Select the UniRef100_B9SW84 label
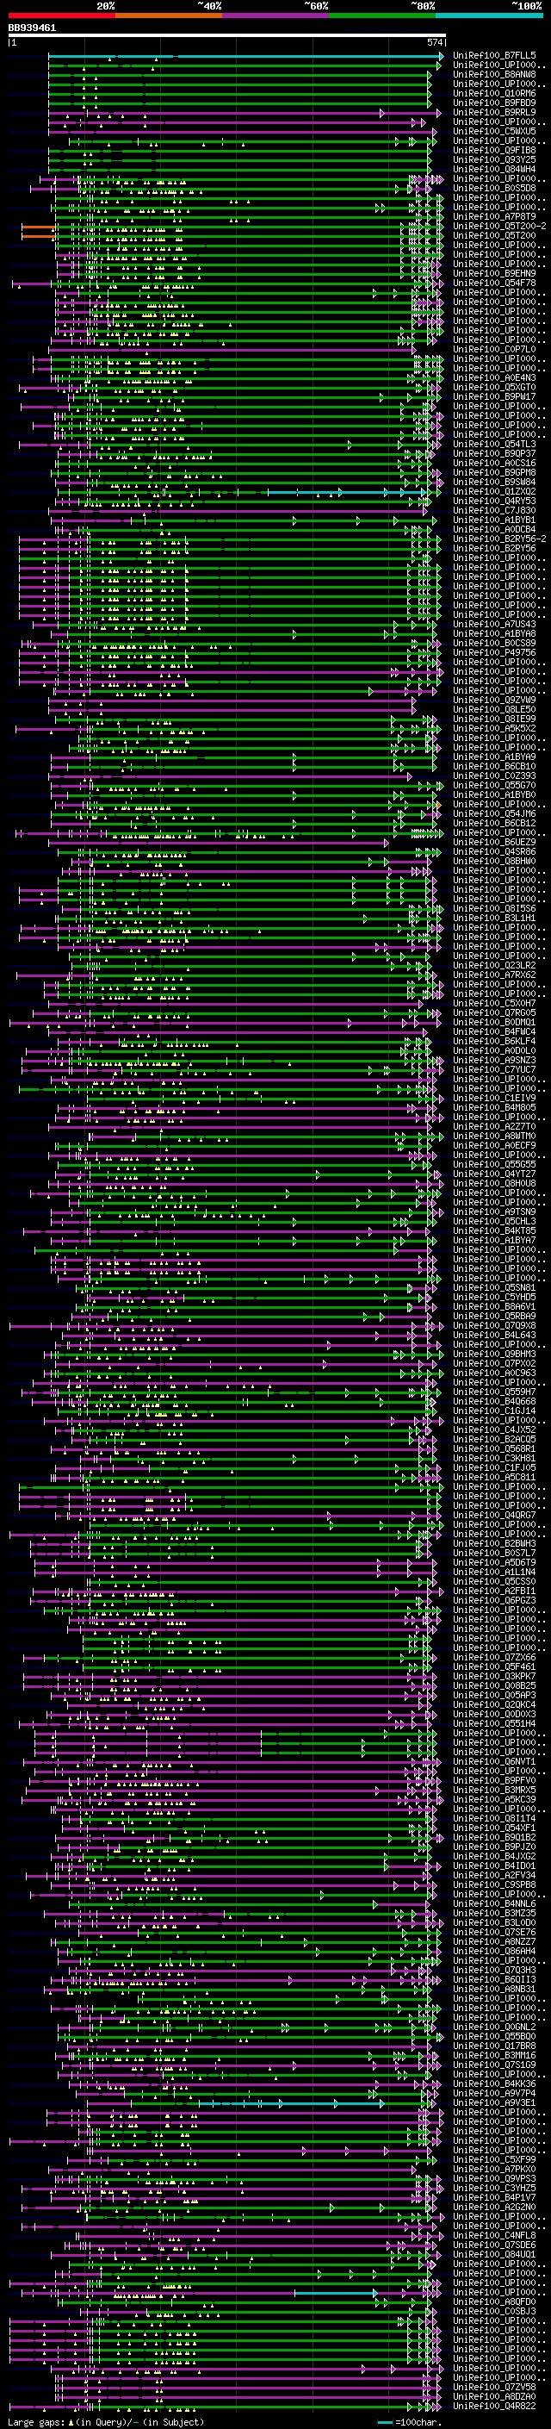551x2429 pixels. [x=494, y=482]
